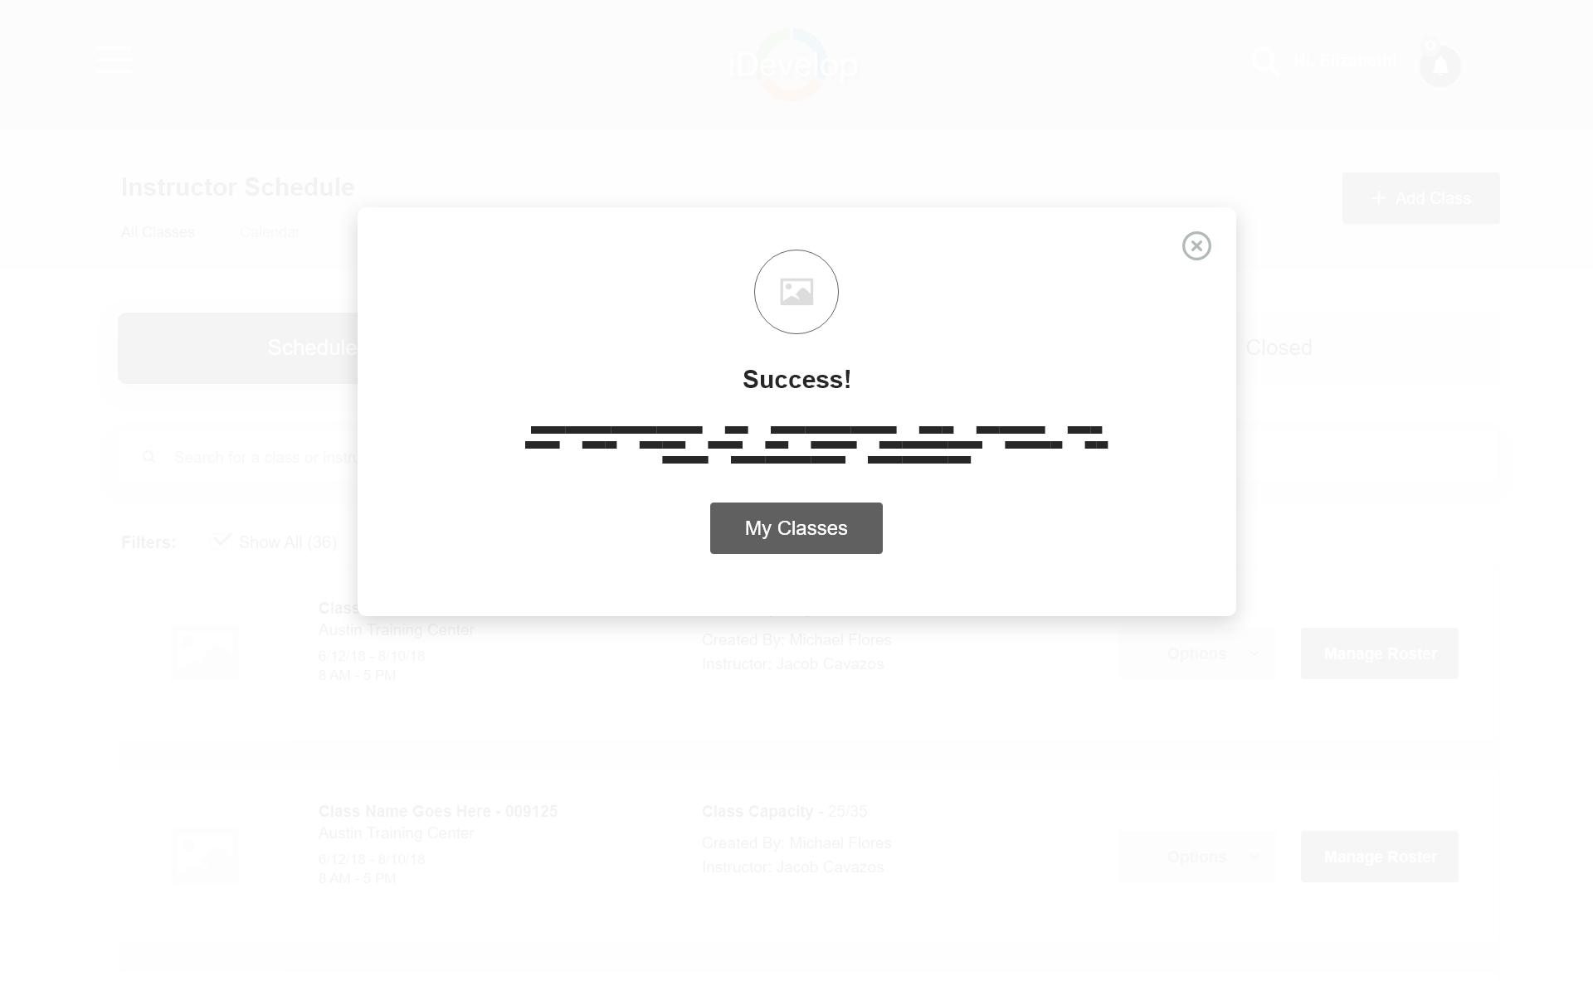Image resolution: width=1593 pixels, height=981 pixels.
Task: Click the success modal close icon
Action: pos(1197,245)
